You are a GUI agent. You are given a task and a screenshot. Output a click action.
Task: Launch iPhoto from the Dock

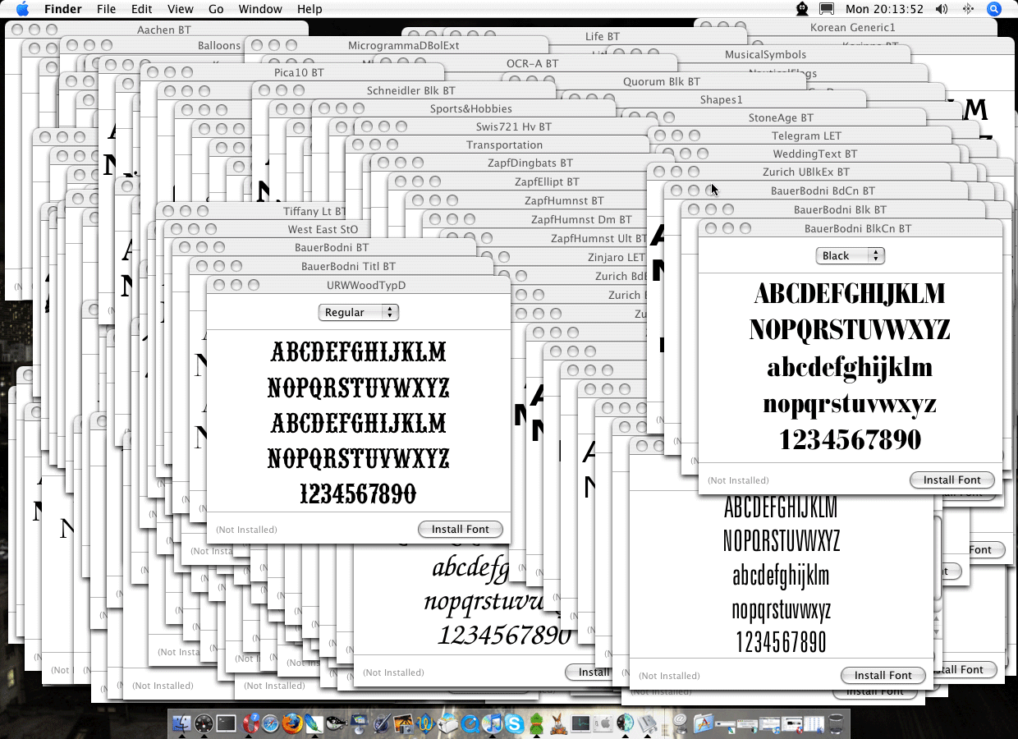[403, 724]
